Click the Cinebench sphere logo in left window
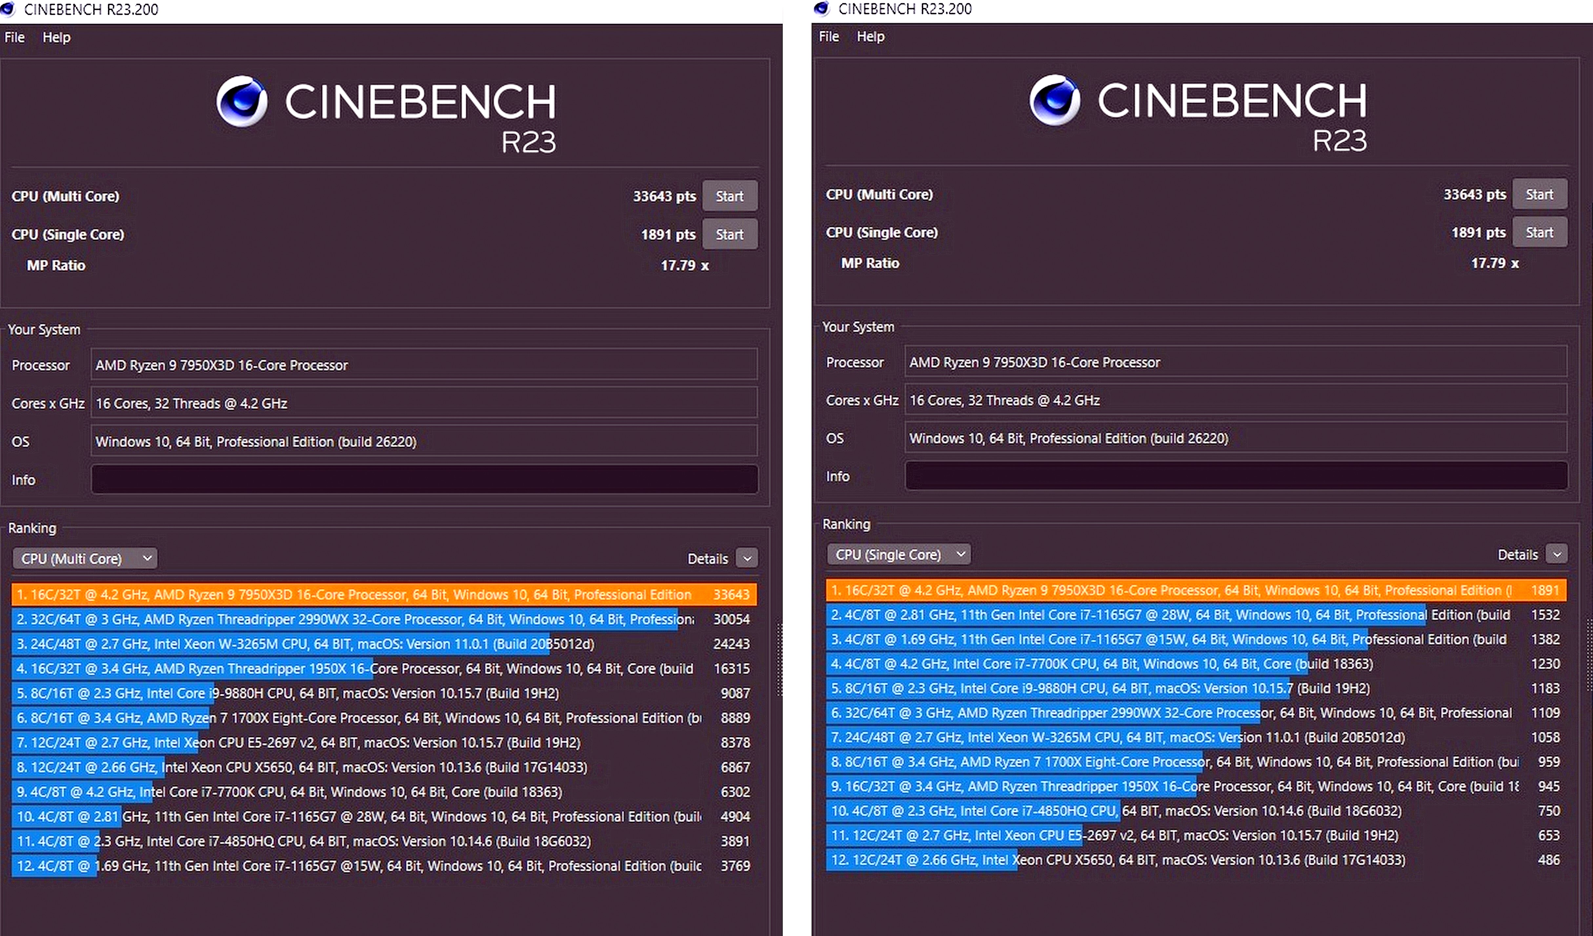 click(x=241, y=101)
